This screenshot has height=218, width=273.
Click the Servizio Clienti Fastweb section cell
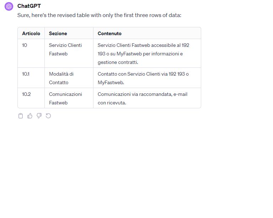click(65, 49)
